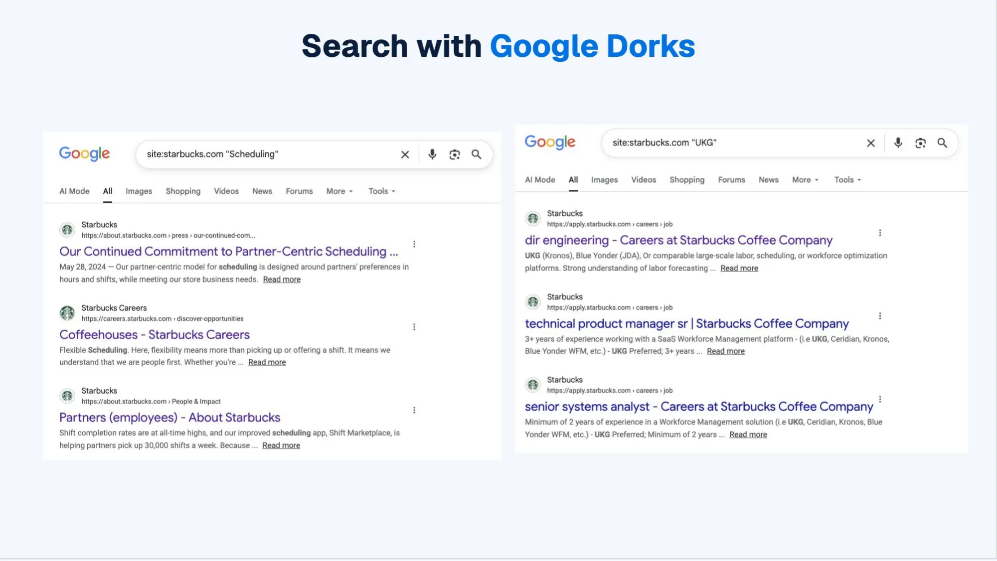Viewport: 997px width, 561px height.
Task: Open the "Coffeehouses - Starbucks Careers" result
Action: click(x=155, y=335)
